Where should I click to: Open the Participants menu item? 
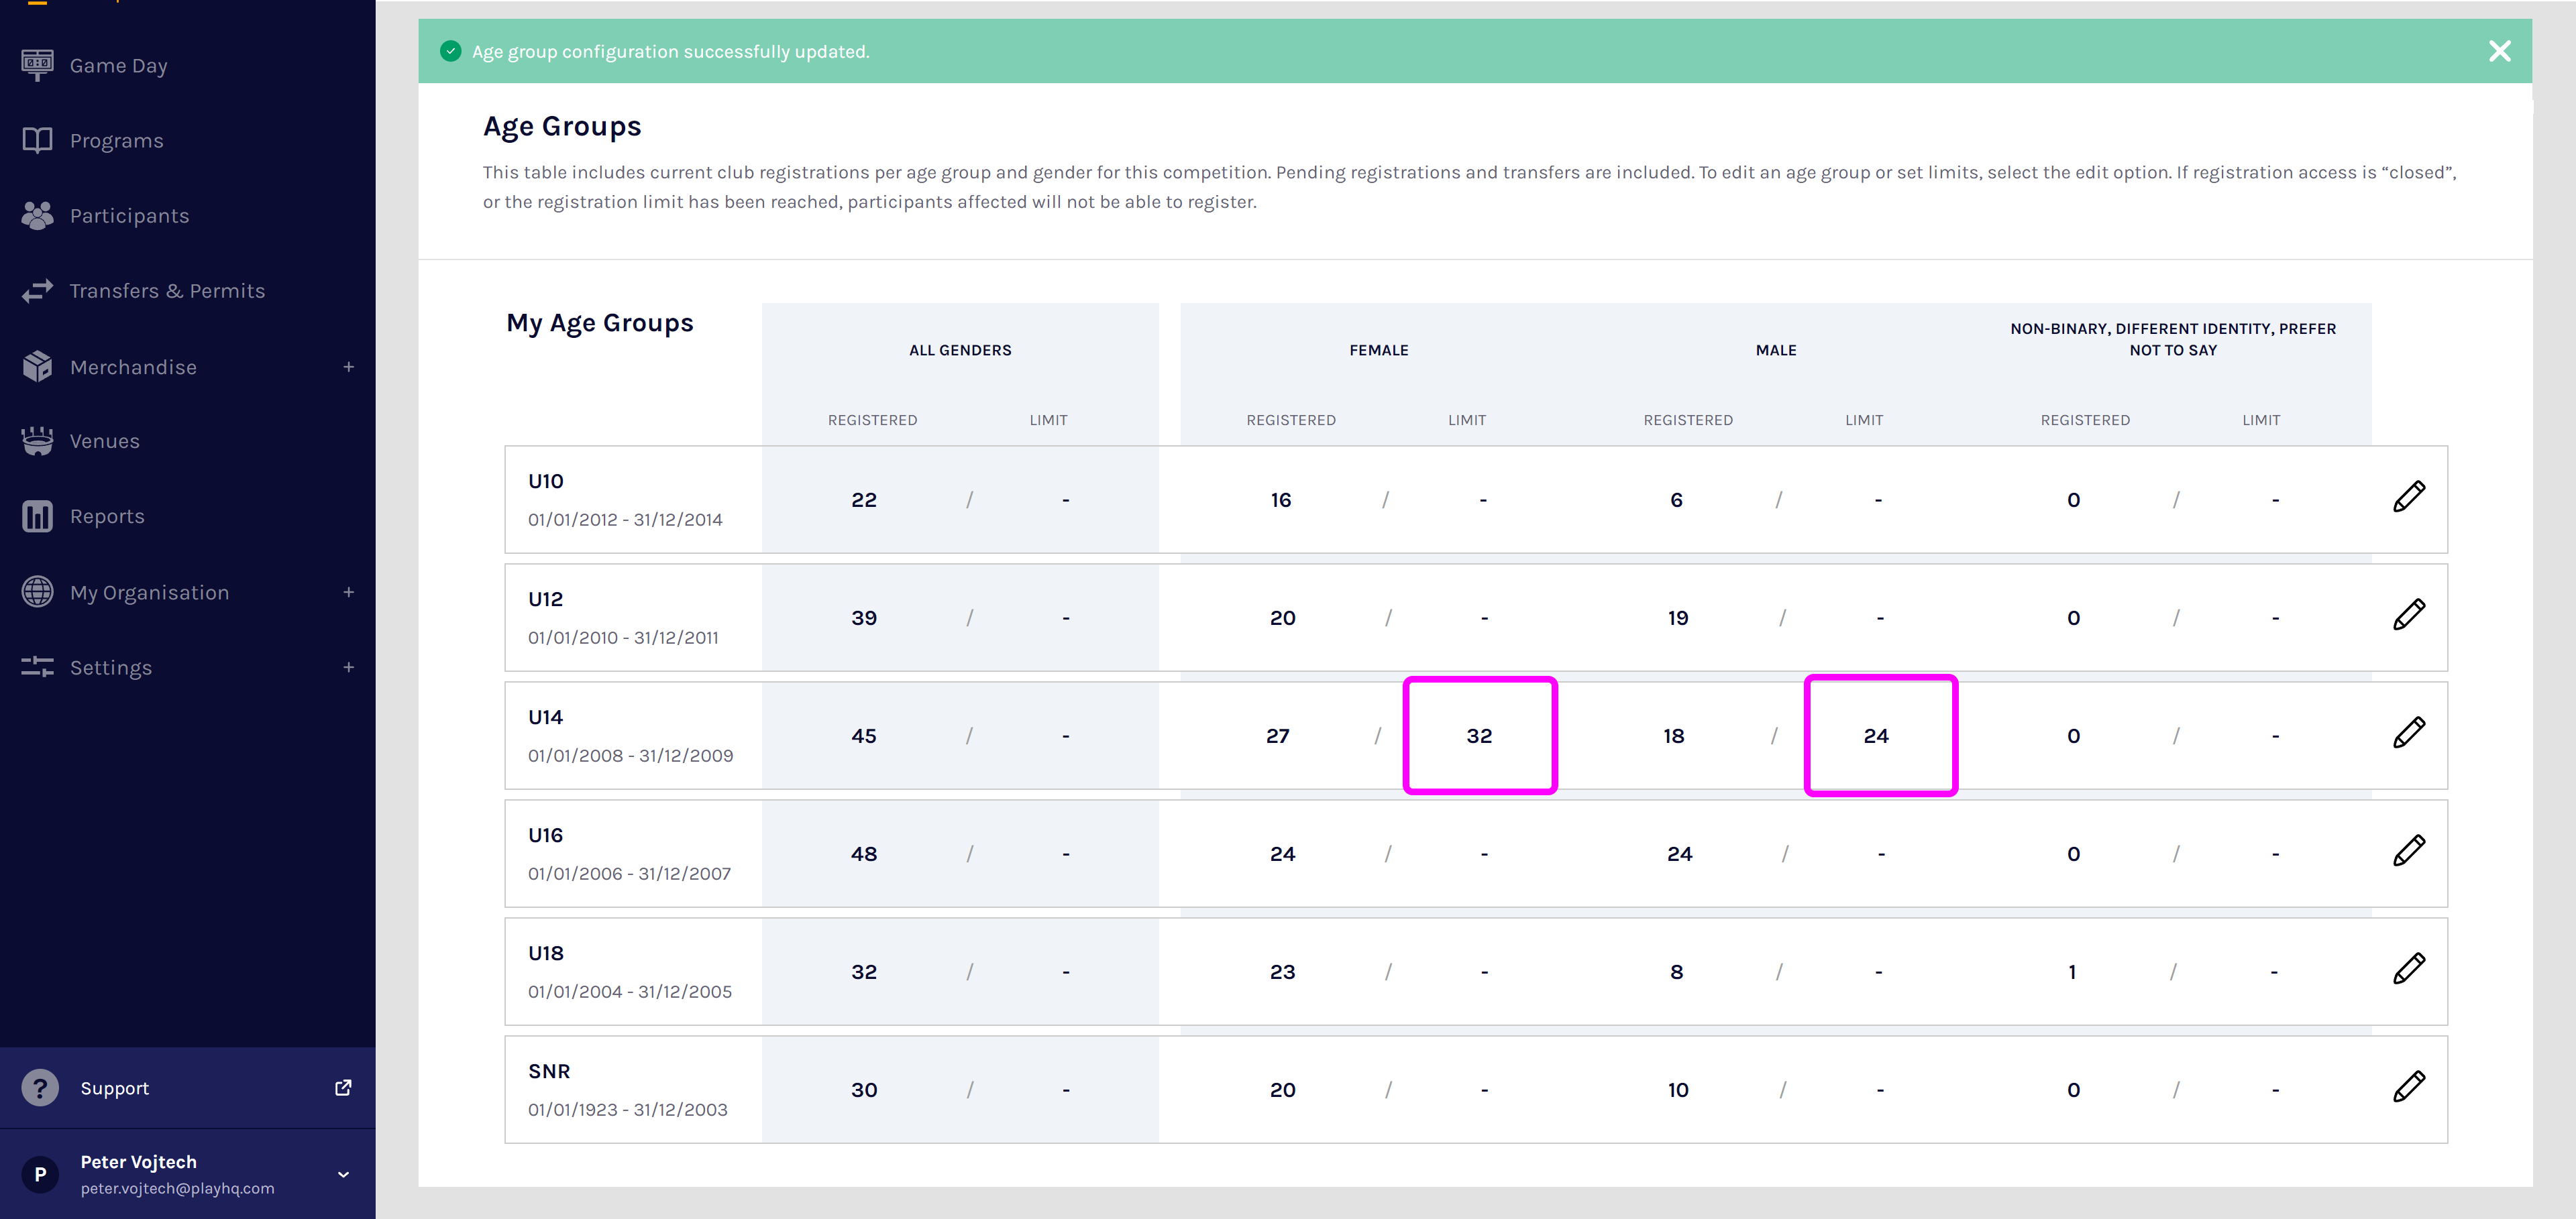click(129, 216)
